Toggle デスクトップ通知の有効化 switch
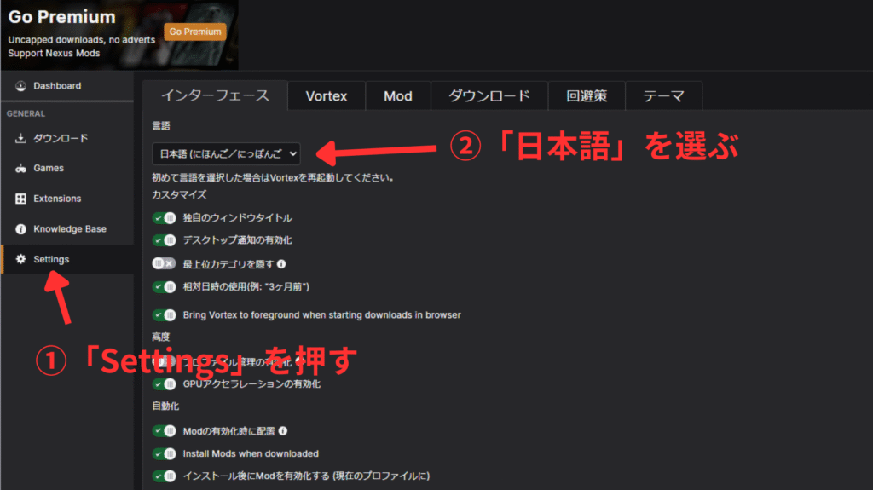The height and width of the screenshot is (490, 873). coord(165,240)
